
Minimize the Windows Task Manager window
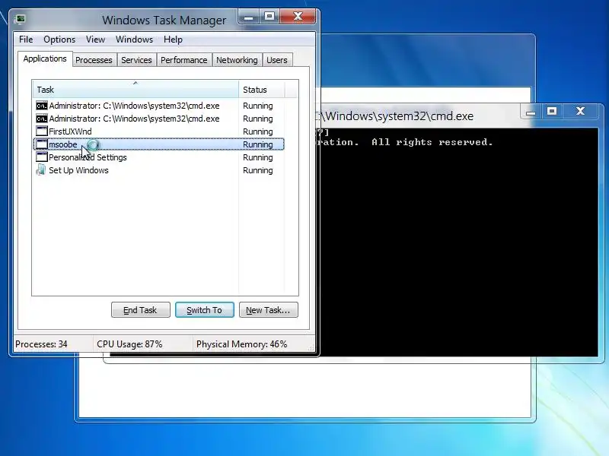(x=249, y=17)
